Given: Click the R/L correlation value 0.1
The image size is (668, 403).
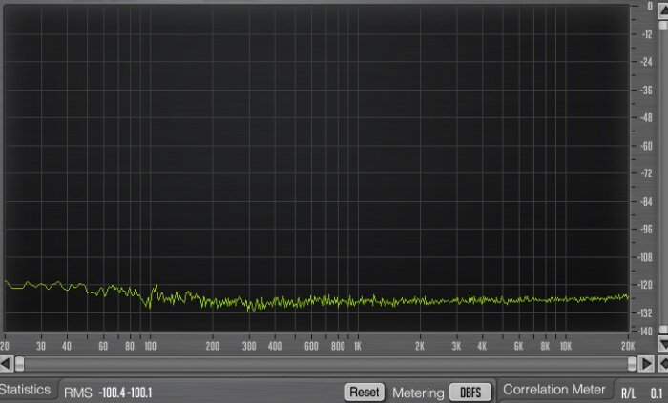Looking at the screenshot, I should pos(657,393).
